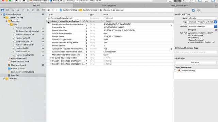The height and width of the screenshot is (122, 218).
Task: Open YES value popup for iPhone environment
Action: coord(171,49)
